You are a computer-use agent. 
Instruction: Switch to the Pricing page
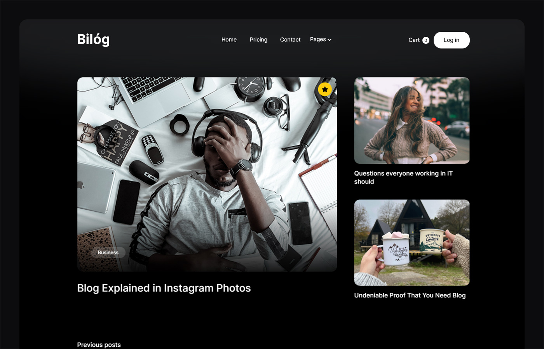pos(258,40)
